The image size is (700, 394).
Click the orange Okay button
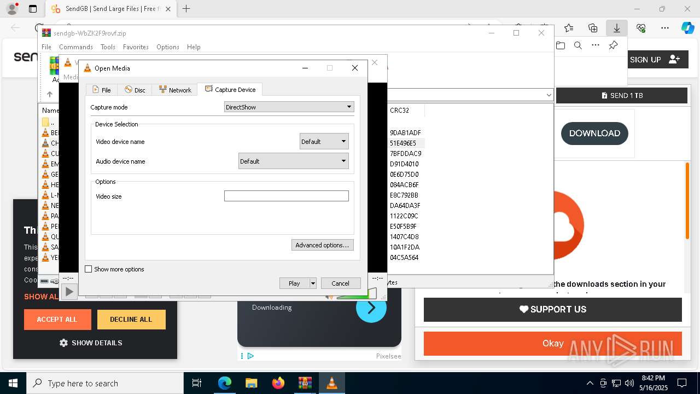[x=553, y=343]
